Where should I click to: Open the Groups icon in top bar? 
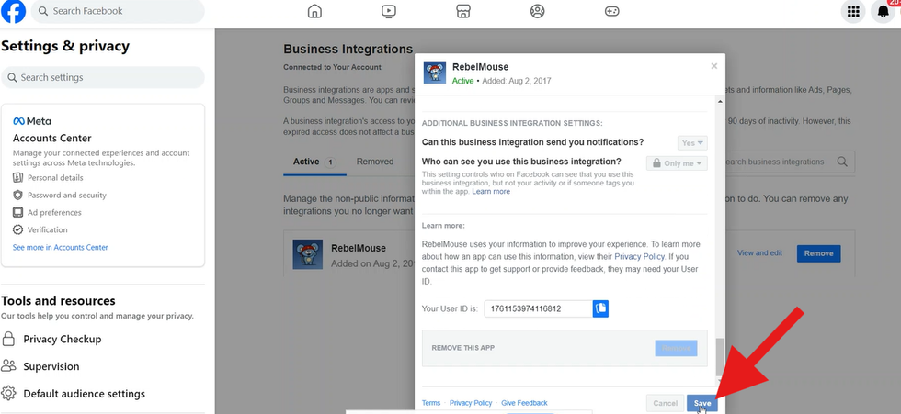tap(538, 12)
